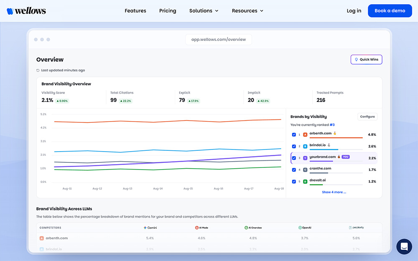Click the Tracked Prompts value 216
Screen dimensions: 418x261
pos(321,100)
